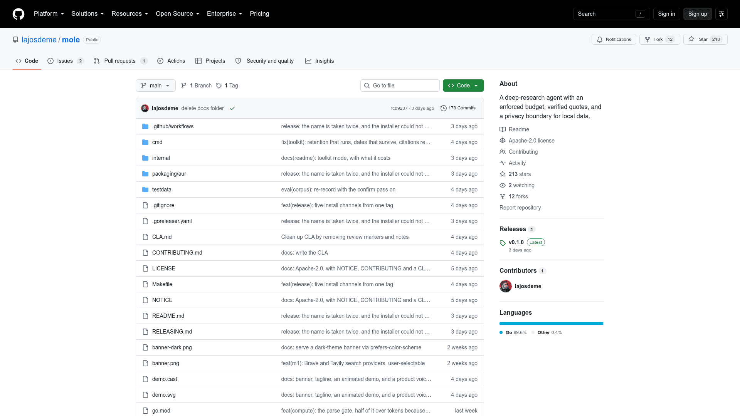Viewport: 740px width, 416px height.
Task: Open the v0.1.0 release link
Action: 516,242
